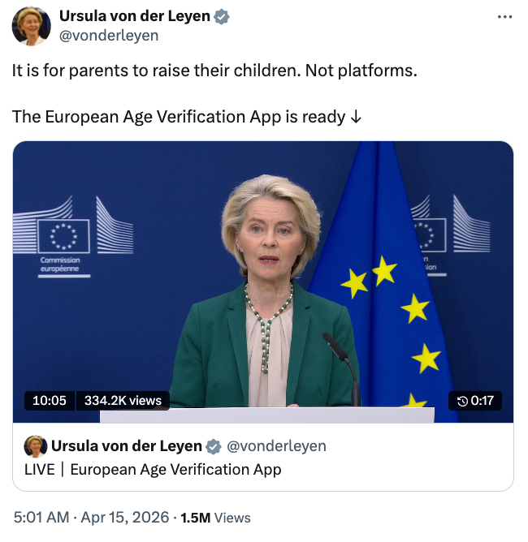Screen dimensions: 528x542
Task: Click the verified badge beside the header name
Action: (x=221, y=16)
